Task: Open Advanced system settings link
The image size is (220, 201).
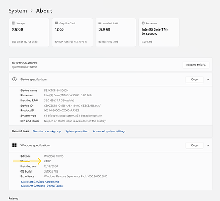Action: [109, 131]
